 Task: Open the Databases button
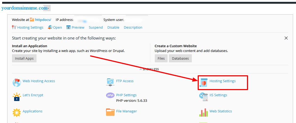pyautogui.click(x=180, y=58)
